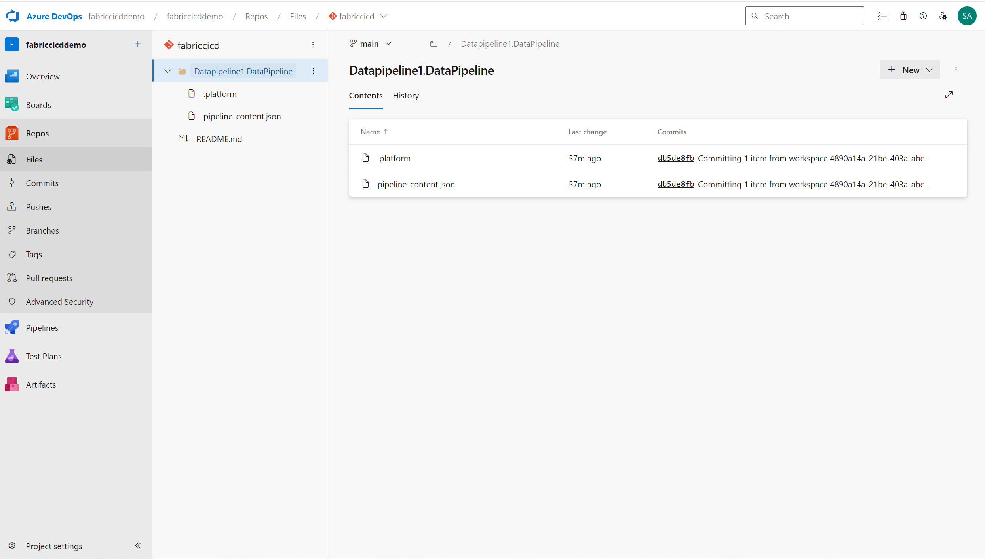Image resolution: width=985 pixels, height=559 pixels.
Task: Open the work items list icon in the header
Action: 882,16
